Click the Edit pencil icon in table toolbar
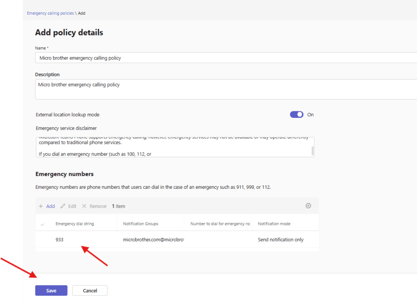This screenshot has width=417, height=307. pyautogui.click(x=63, y=206)
